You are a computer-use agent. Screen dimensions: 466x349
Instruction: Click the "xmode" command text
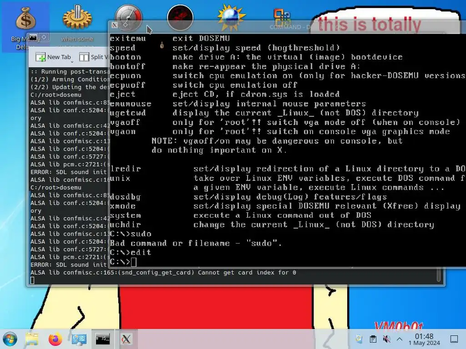tap(122, 206)
